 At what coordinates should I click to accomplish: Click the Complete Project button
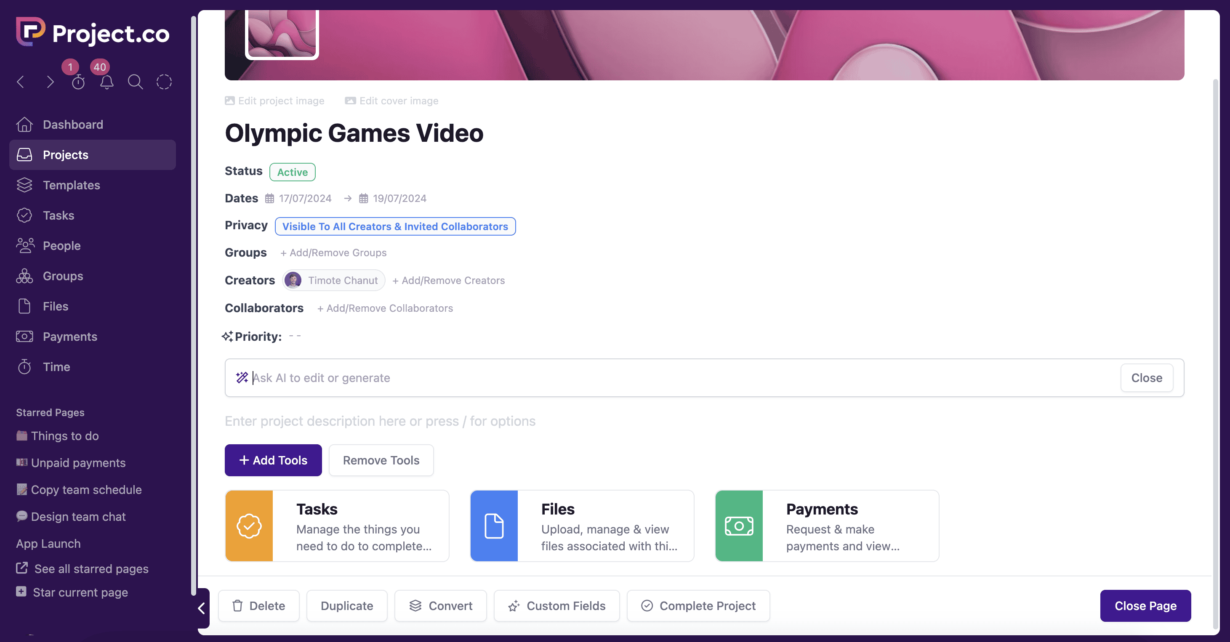698,605
